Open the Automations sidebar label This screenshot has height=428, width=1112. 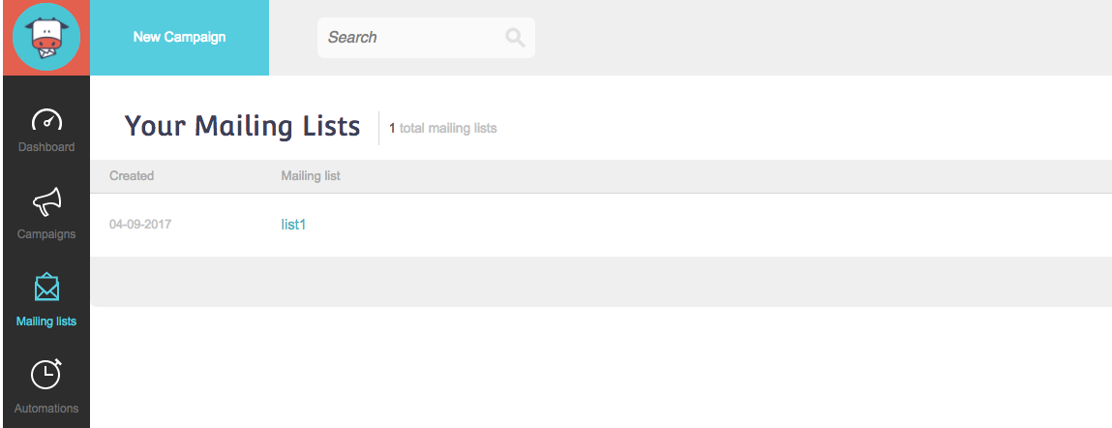point(46,409)
